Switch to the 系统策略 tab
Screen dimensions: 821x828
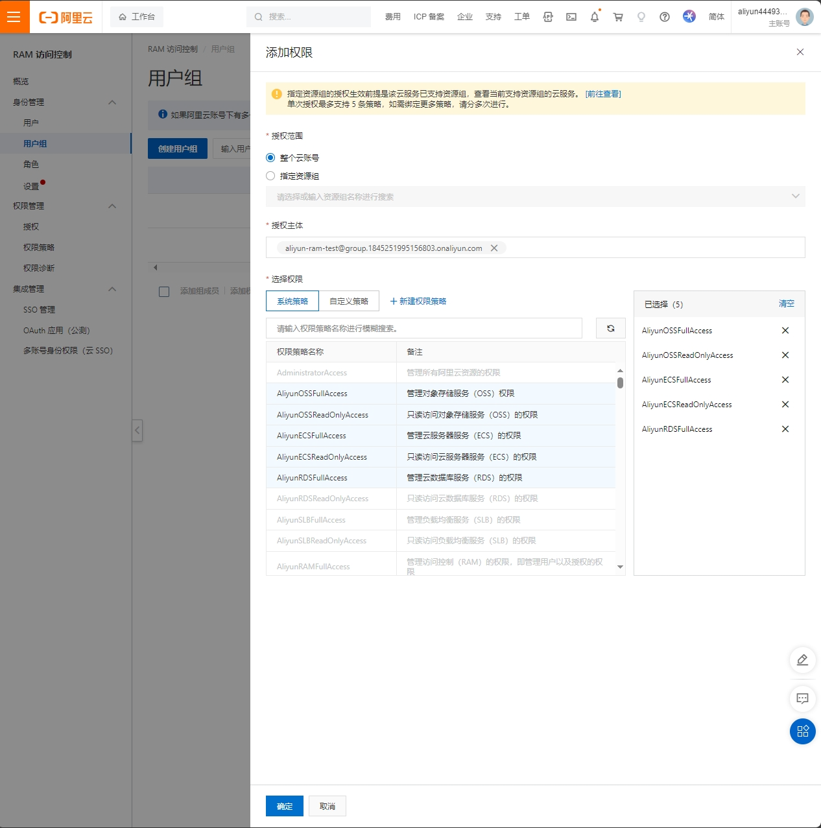tap(292, 301)
